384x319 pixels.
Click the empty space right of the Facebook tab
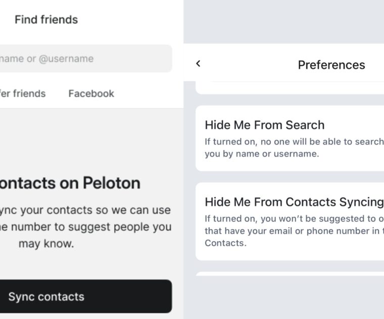(x=149, y=94)
